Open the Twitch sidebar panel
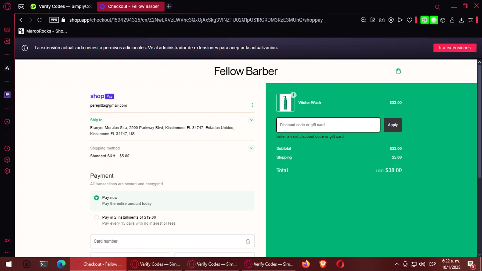The image size is (482, 271). click(7, 95)
